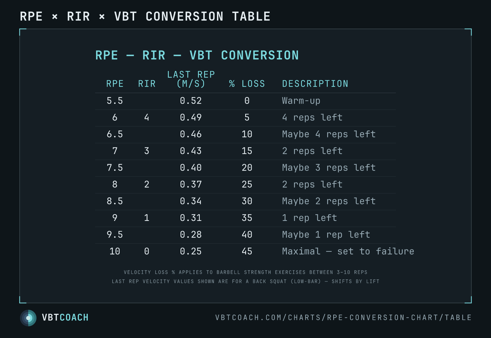Select RPE value 8.5
The image size is (491, 338).
coord(115,201)
